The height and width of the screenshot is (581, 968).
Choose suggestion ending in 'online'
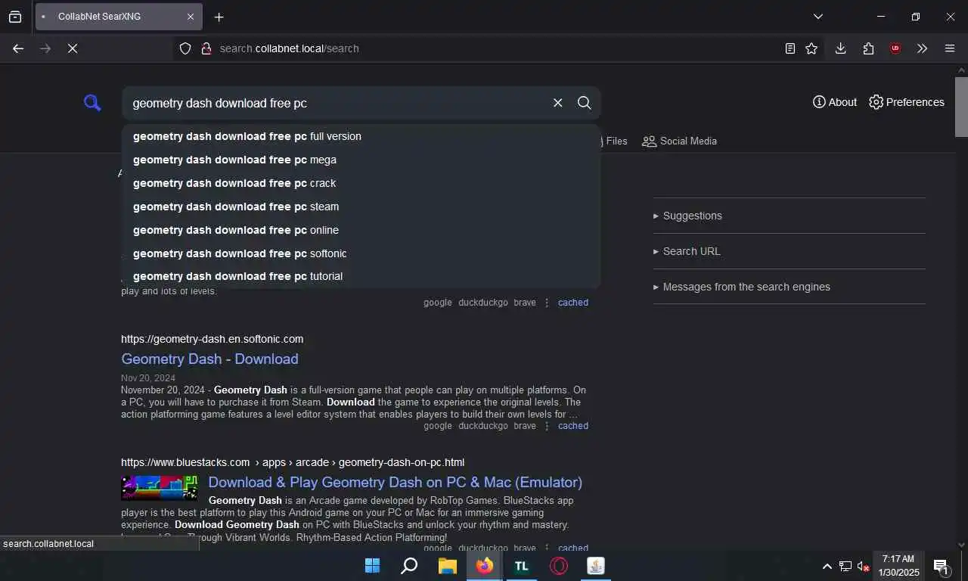point(361,230)
